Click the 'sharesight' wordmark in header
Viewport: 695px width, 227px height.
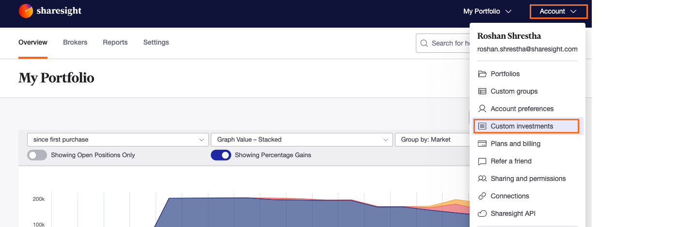[x=59, y=11]
